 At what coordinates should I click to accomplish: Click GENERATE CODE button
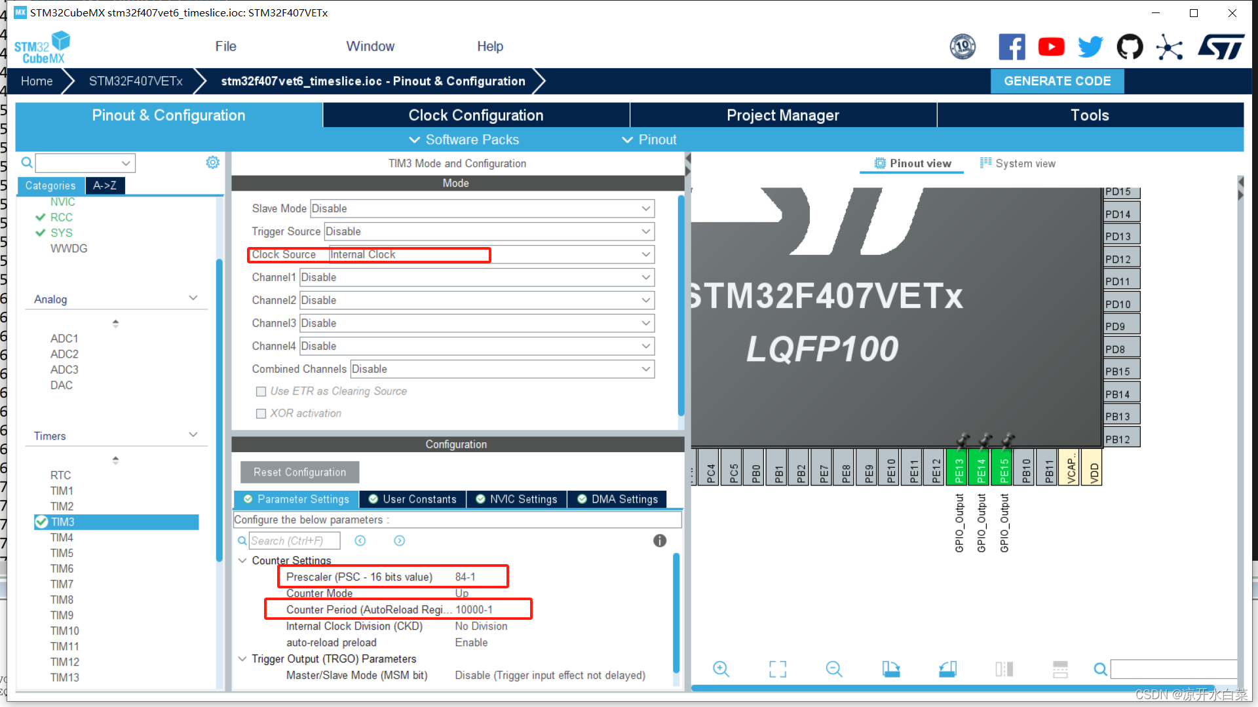[x=1057, y=81]
